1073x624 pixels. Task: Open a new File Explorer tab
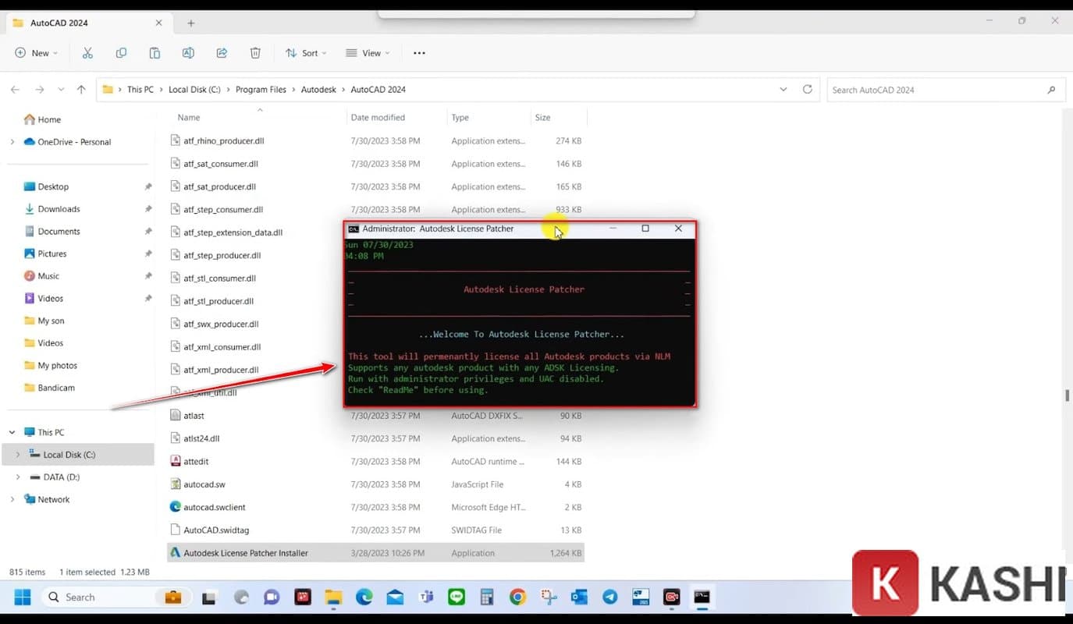190,23
